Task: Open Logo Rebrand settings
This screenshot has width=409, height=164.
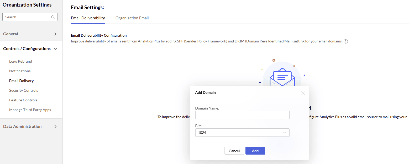Action: pyautogui.click(x=20, y=61)
